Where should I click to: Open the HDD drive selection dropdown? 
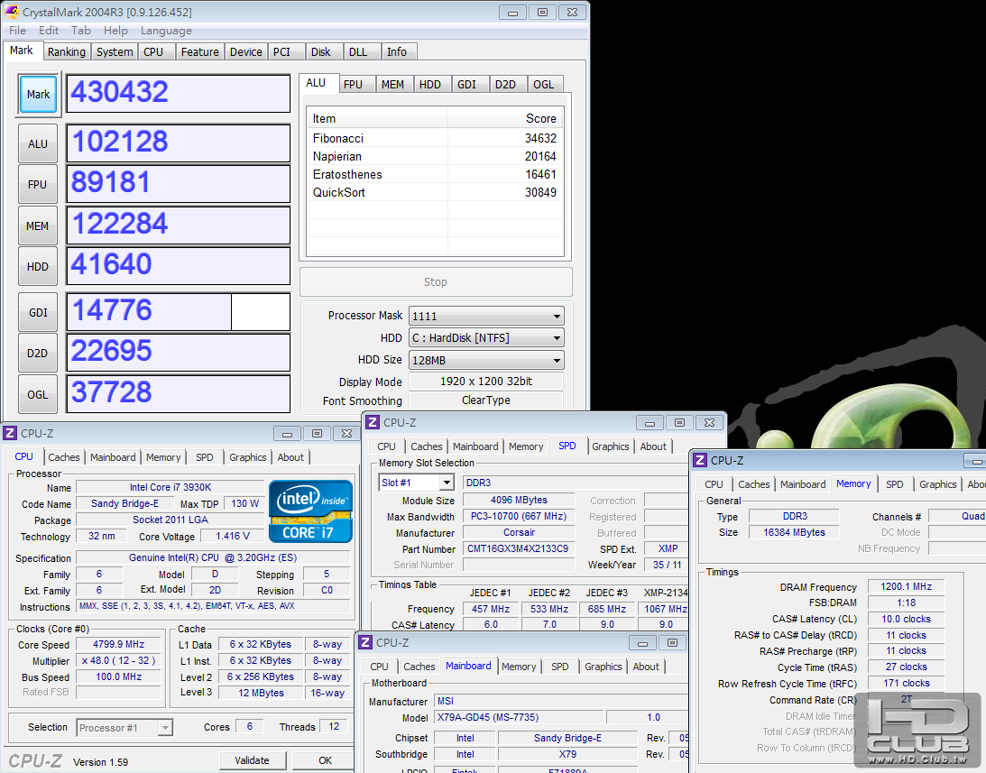(486, 337)
